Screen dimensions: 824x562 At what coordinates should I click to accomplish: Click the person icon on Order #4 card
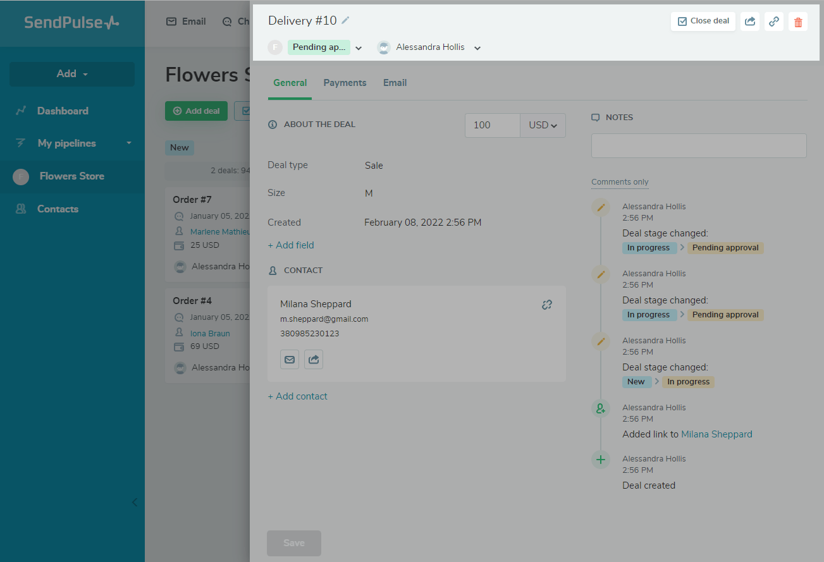click(178, 333)
